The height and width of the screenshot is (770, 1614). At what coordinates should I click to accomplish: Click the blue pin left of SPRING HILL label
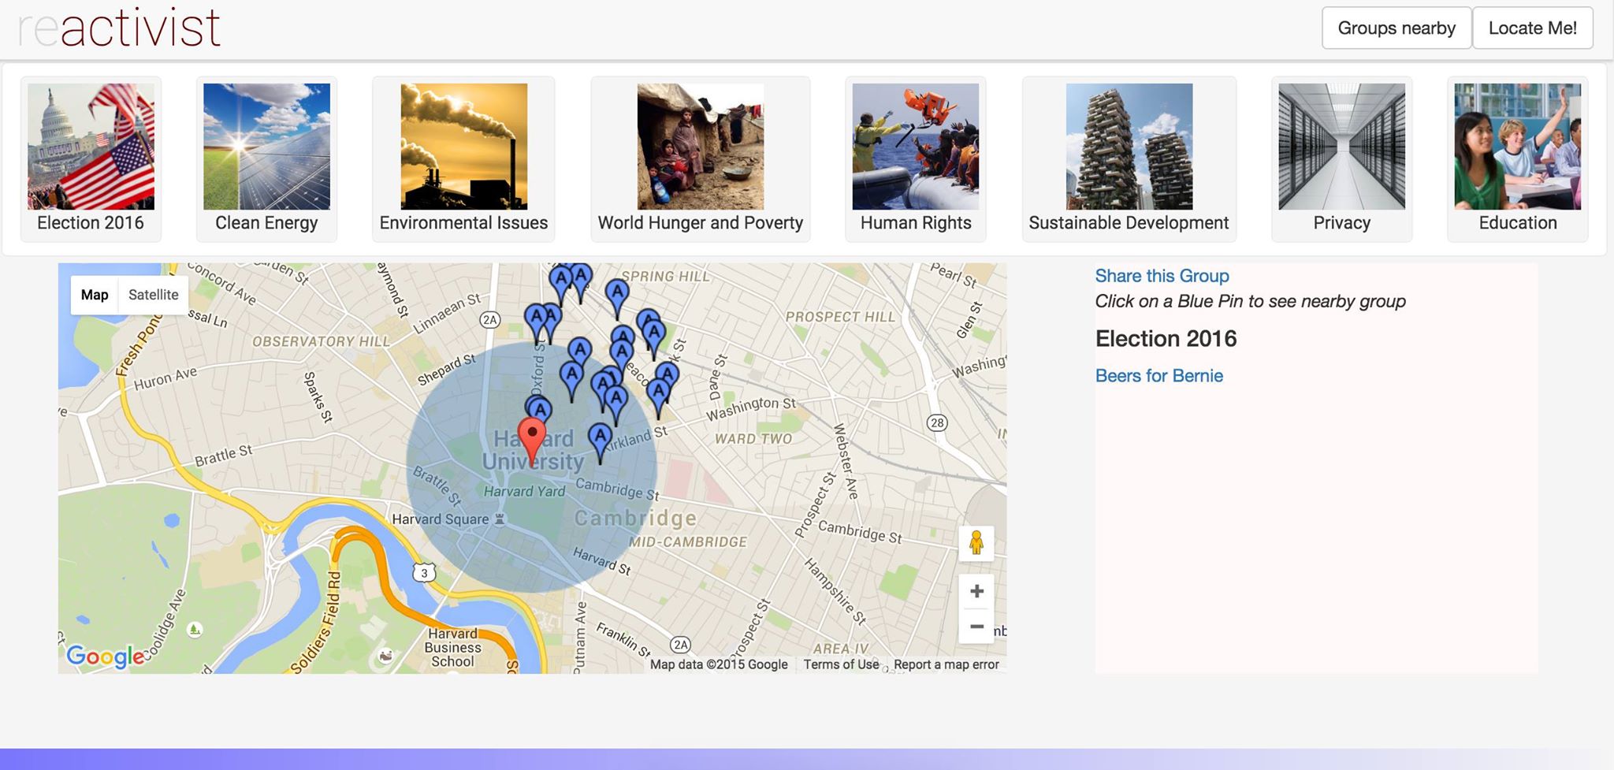[x=617, y=298]
